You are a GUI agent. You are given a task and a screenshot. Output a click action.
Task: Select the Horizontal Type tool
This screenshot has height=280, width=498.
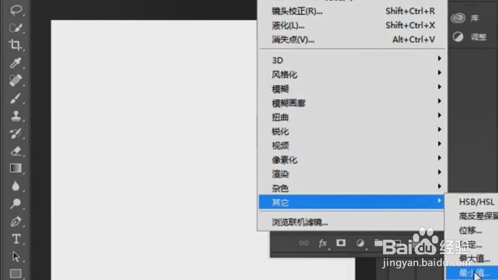click(x=16, y=238)
